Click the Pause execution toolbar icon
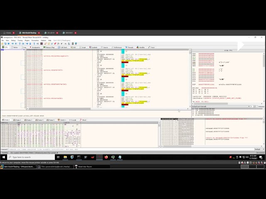Screen dimensions: 266x199 (x=16, y=44)
